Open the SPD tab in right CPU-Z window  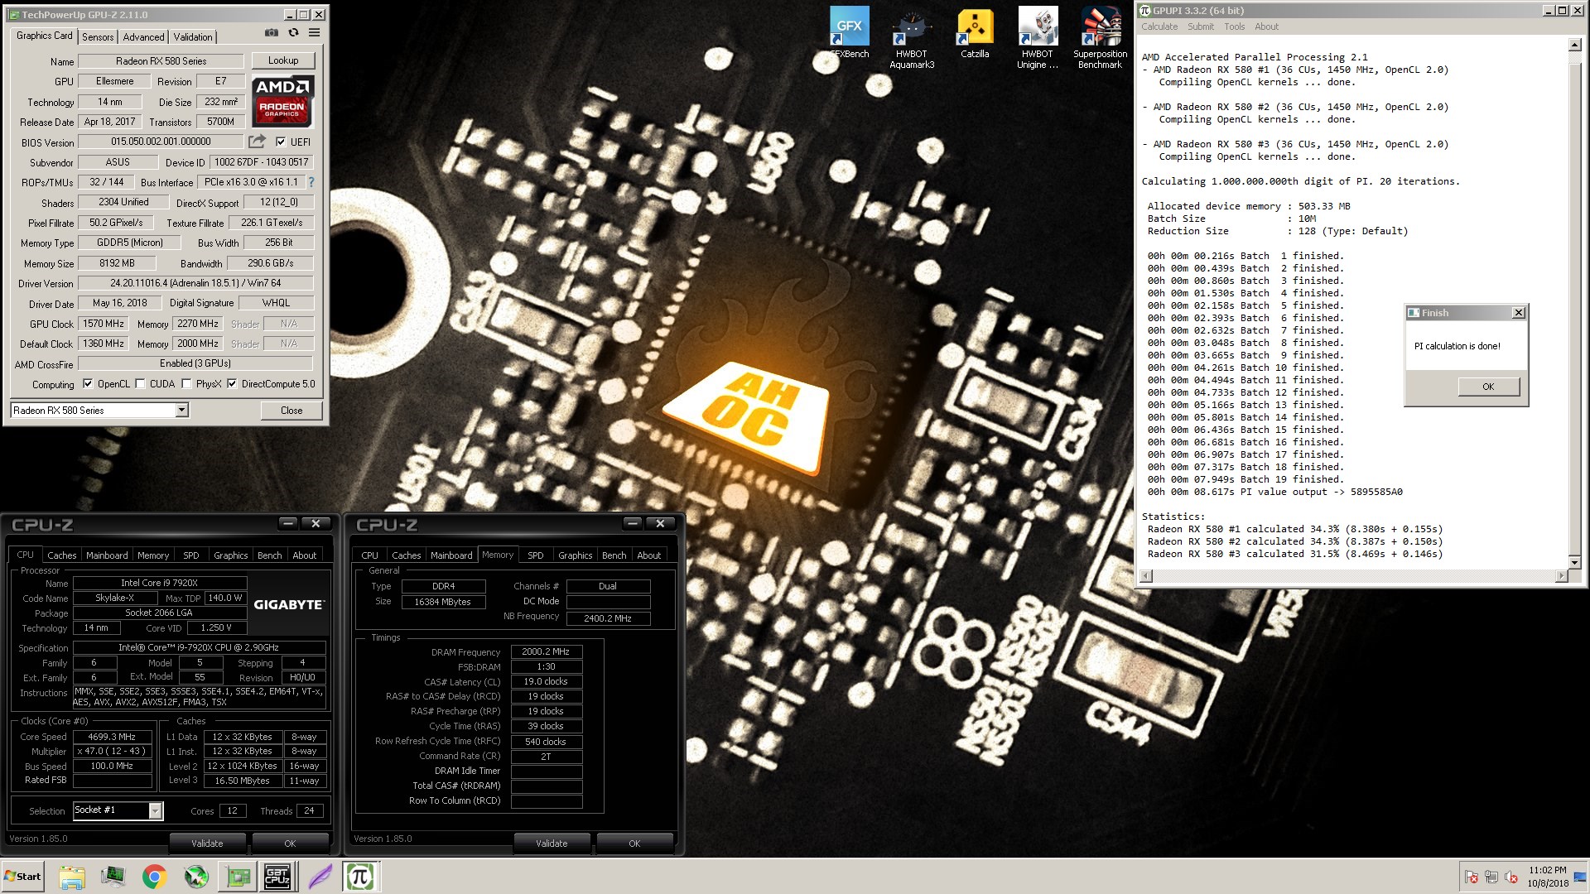click(x=536, y=555)
